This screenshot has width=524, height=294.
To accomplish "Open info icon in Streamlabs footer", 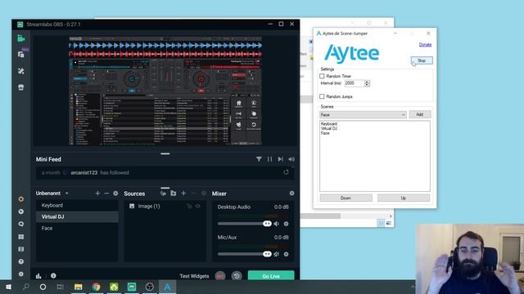I will click(53, 276).
